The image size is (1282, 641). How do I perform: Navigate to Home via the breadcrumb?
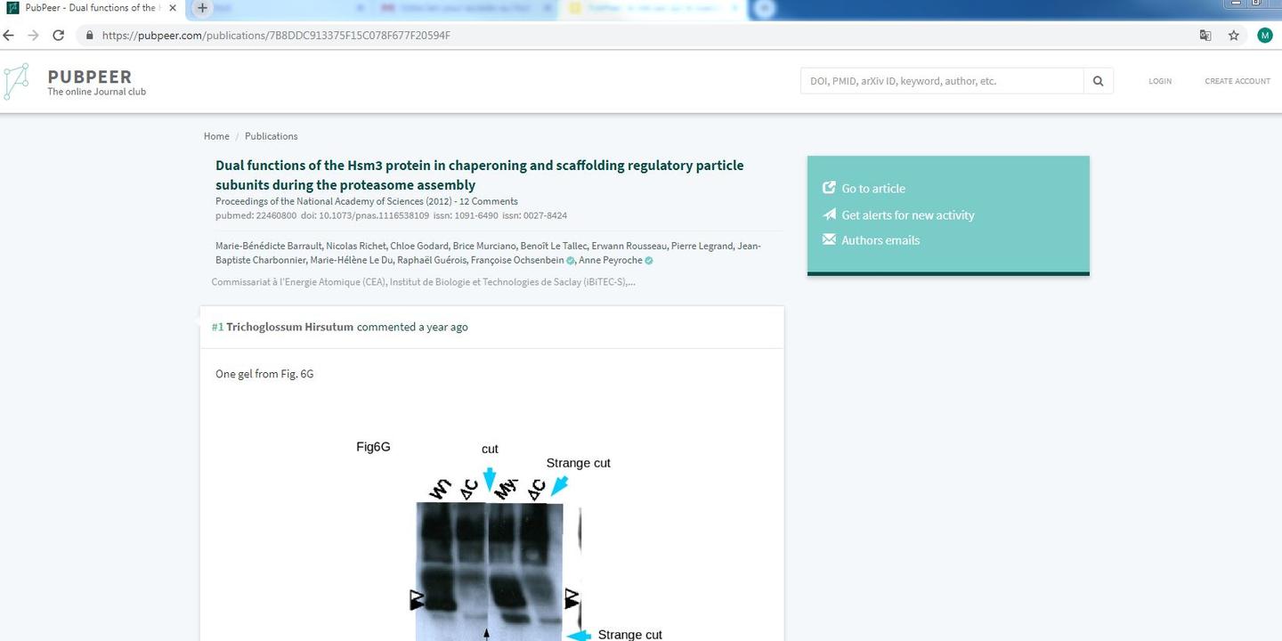pyautogui.click(x=215, y=135)
